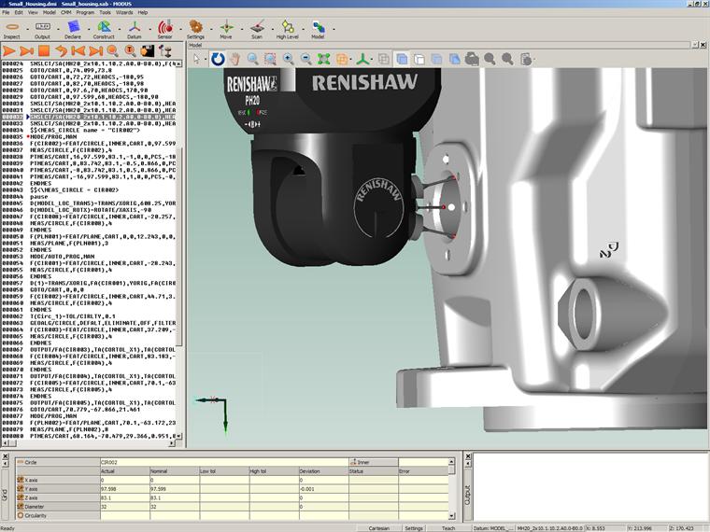710x532 pixels.
Task: Open the CMM menu
Action: 66,13
